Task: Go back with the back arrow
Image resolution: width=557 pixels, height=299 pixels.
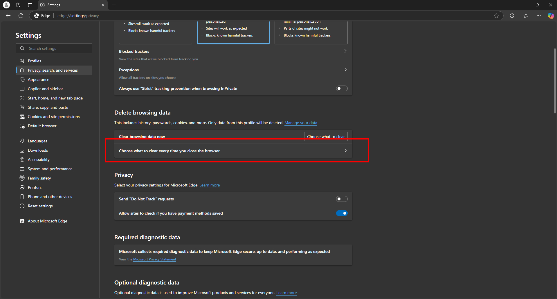Action: pos(8,16)
